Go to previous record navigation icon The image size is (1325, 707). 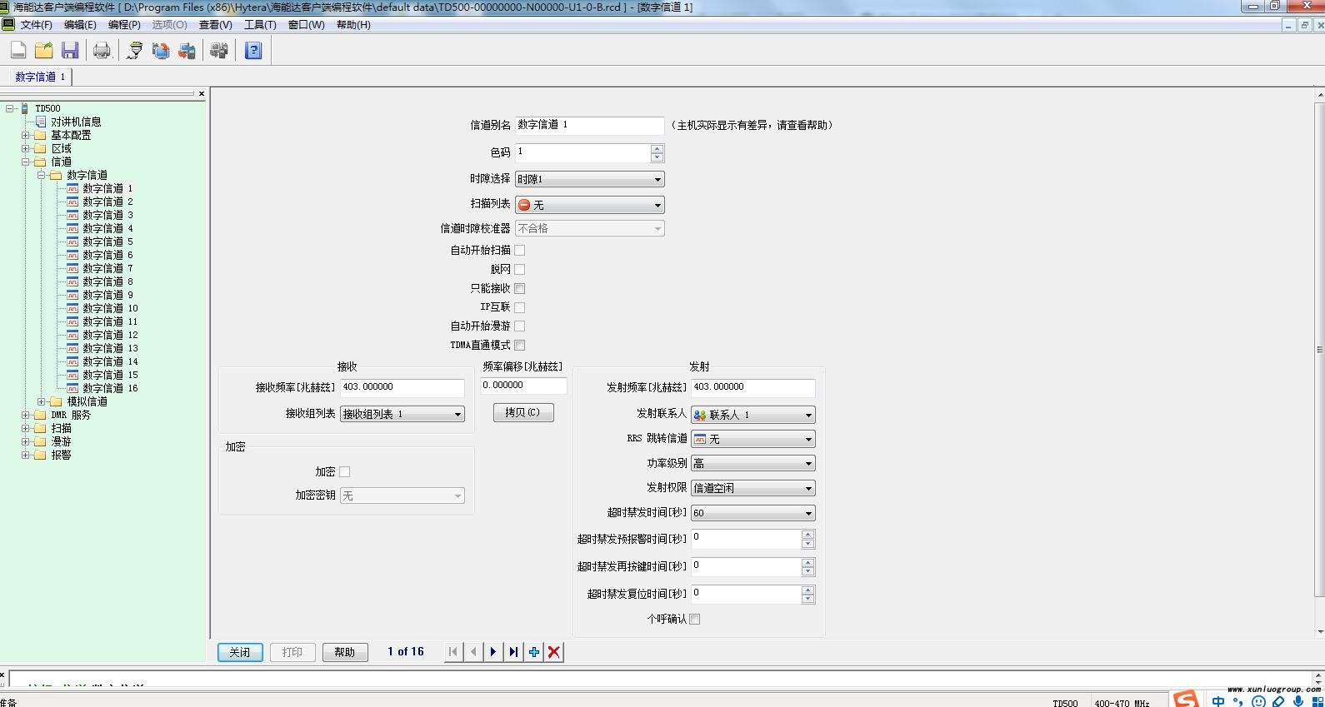[x=473, y=652]
